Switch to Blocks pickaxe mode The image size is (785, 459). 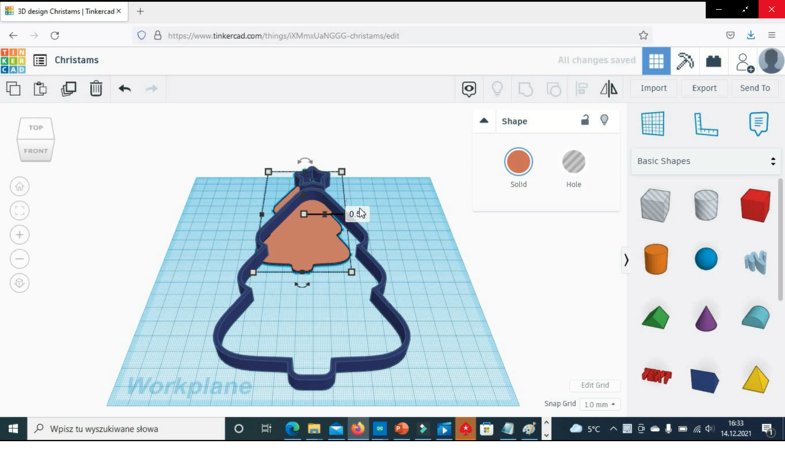coord(685,61)
